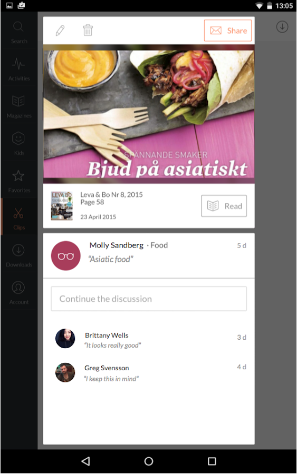Go to Magazines section

(19, 107)
